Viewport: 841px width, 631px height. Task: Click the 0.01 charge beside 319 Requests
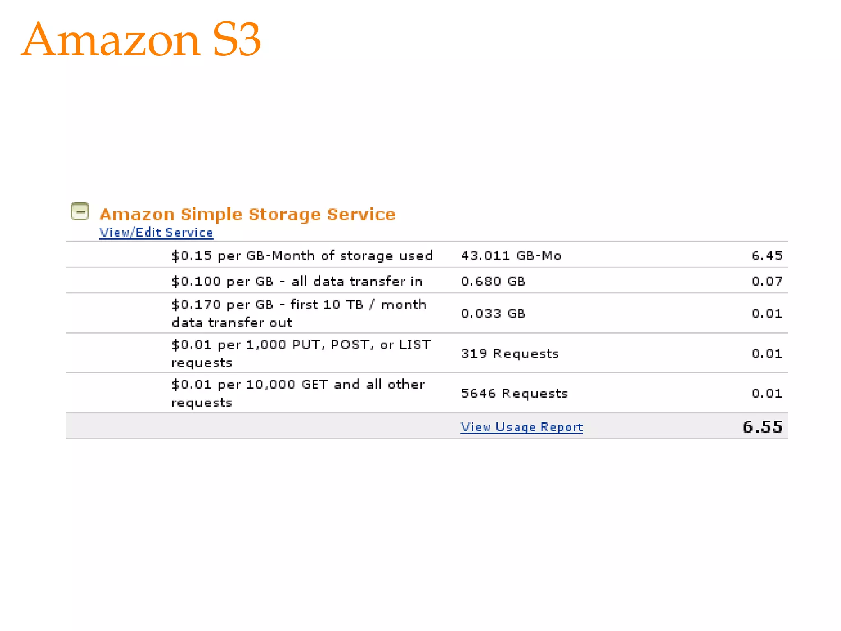pyautogui.click(x=767, y=353)
